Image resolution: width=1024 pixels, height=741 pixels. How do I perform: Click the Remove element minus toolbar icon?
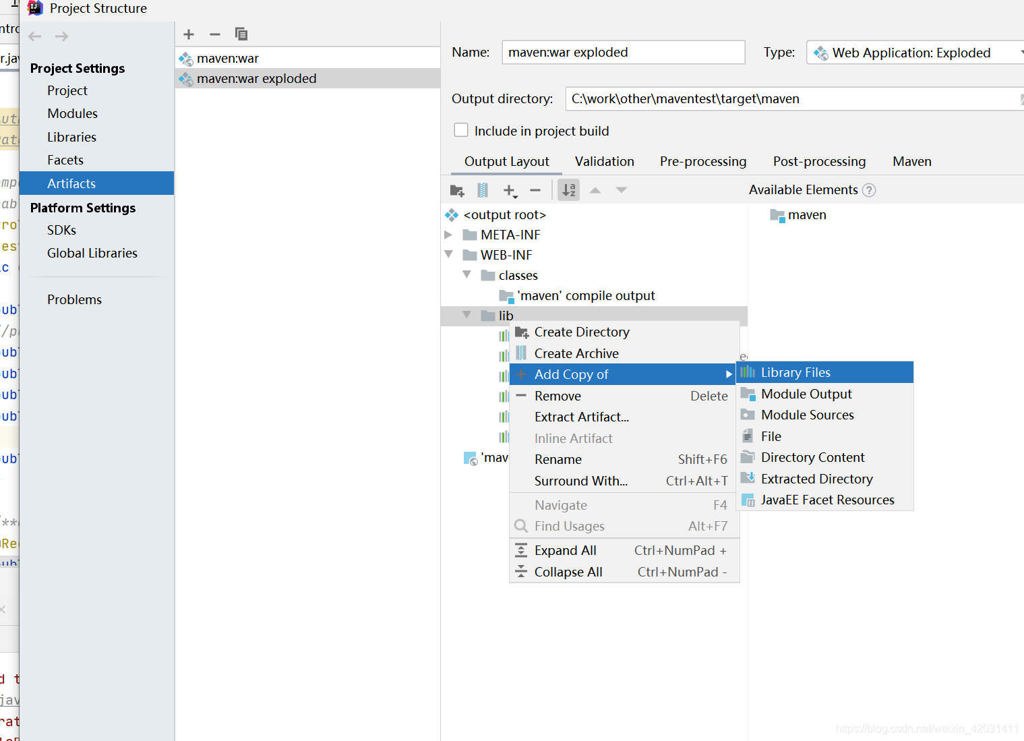point(535,191)
